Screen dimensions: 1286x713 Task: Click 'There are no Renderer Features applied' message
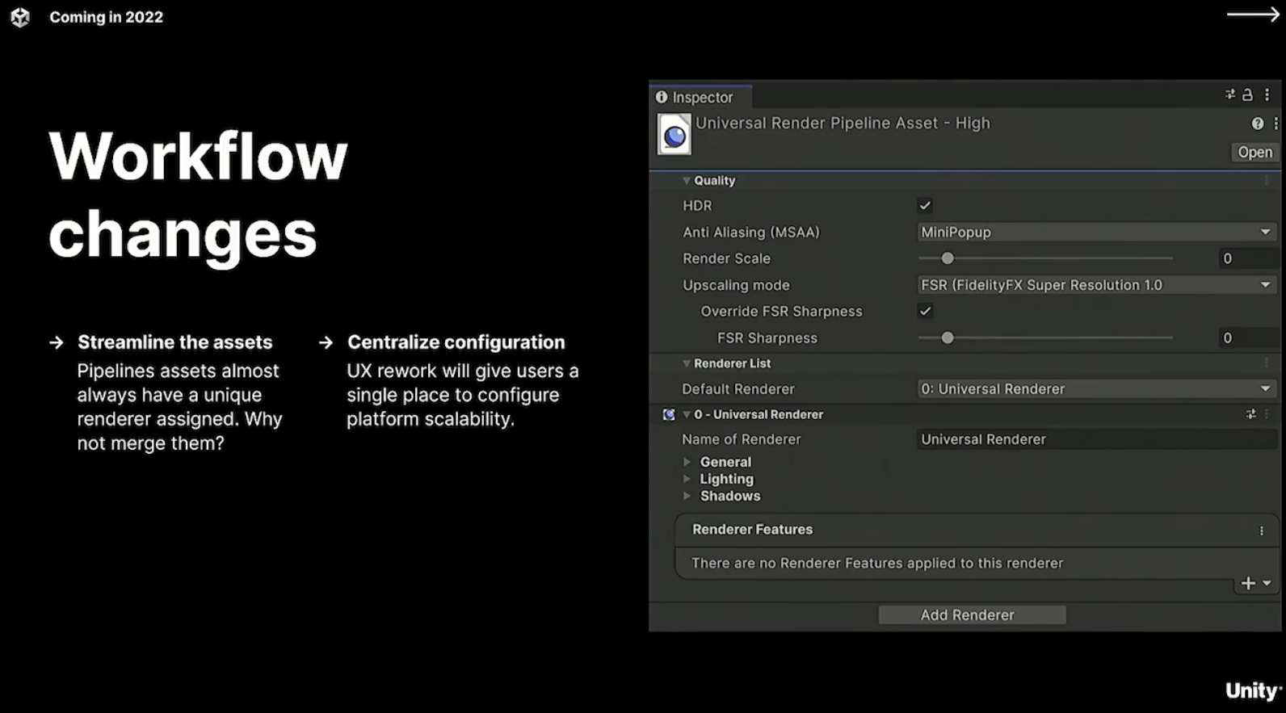point(877,563)
